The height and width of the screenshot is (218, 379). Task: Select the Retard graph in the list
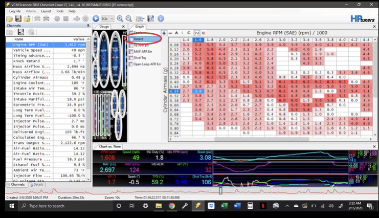point(144,39)
